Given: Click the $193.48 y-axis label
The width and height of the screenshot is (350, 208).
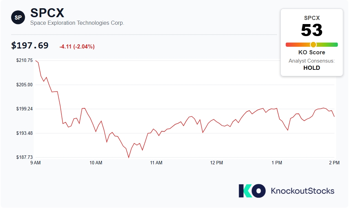Looking at the screenshot, I should click(24, 133).
